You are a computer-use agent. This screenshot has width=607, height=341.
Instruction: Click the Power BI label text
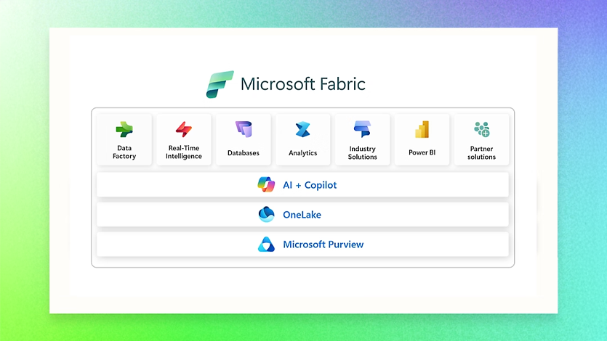pos(422,152)
